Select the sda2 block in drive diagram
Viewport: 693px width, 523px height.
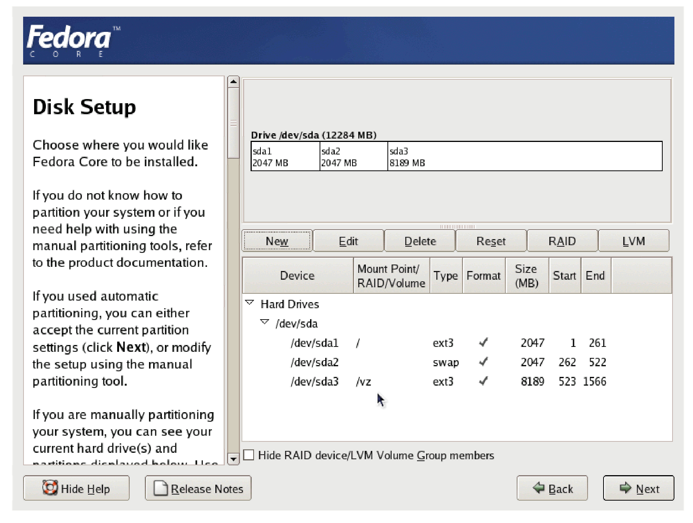[x=353, y=157]
